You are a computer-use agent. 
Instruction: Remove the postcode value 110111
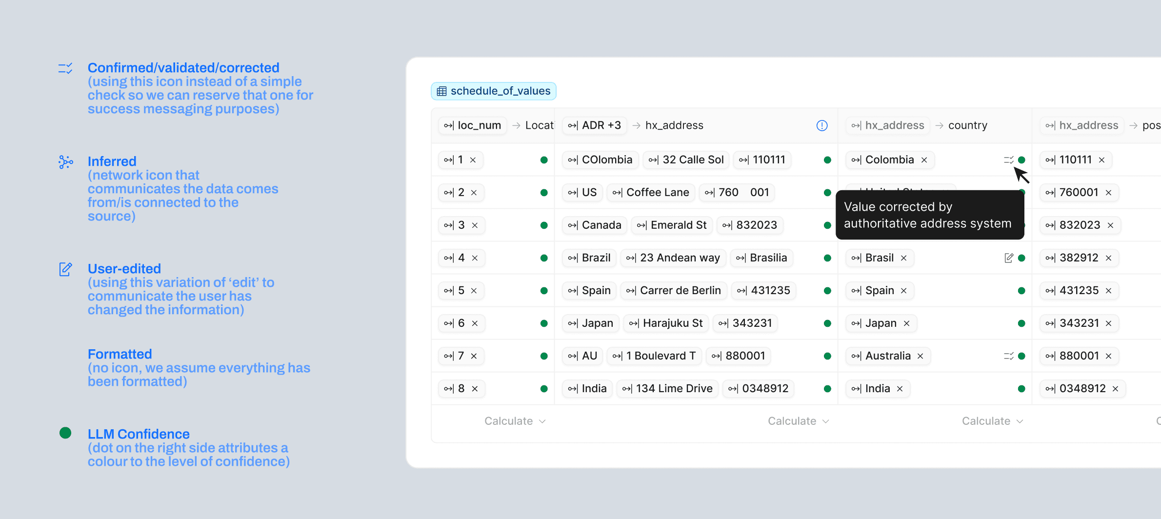(x=1101, y=160)
